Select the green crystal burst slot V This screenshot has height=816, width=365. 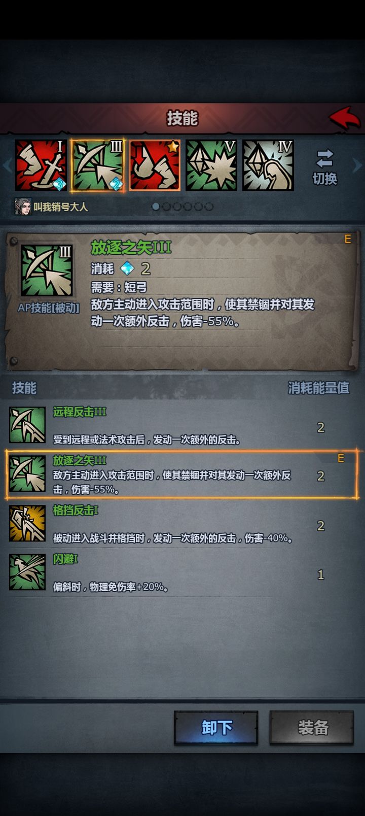(211, 165)
